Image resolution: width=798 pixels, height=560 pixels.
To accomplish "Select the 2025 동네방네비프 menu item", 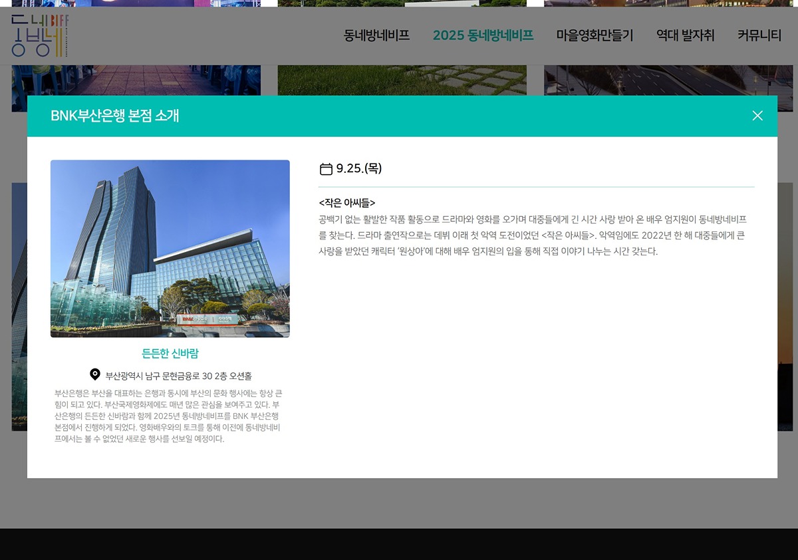I will 483,36.
